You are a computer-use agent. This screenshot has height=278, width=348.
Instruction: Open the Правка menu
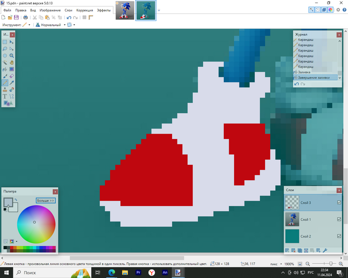click(21, 10)
